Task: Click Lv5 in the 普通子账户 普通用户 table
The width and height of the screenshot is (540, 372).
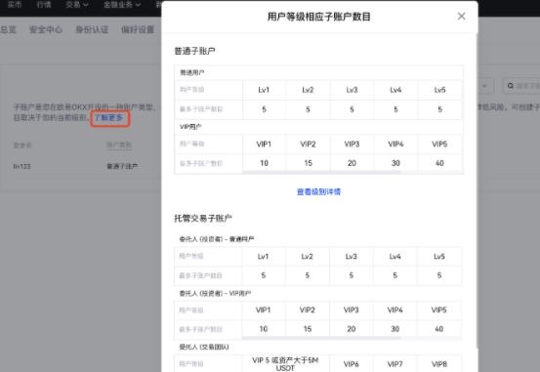Action: point(439,90)
